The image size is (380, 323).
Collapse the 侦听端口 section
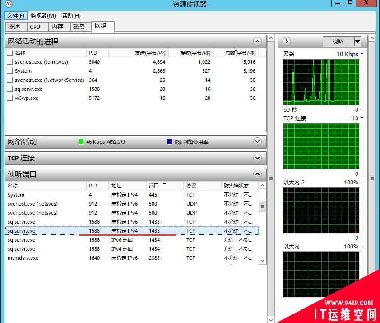257,174
